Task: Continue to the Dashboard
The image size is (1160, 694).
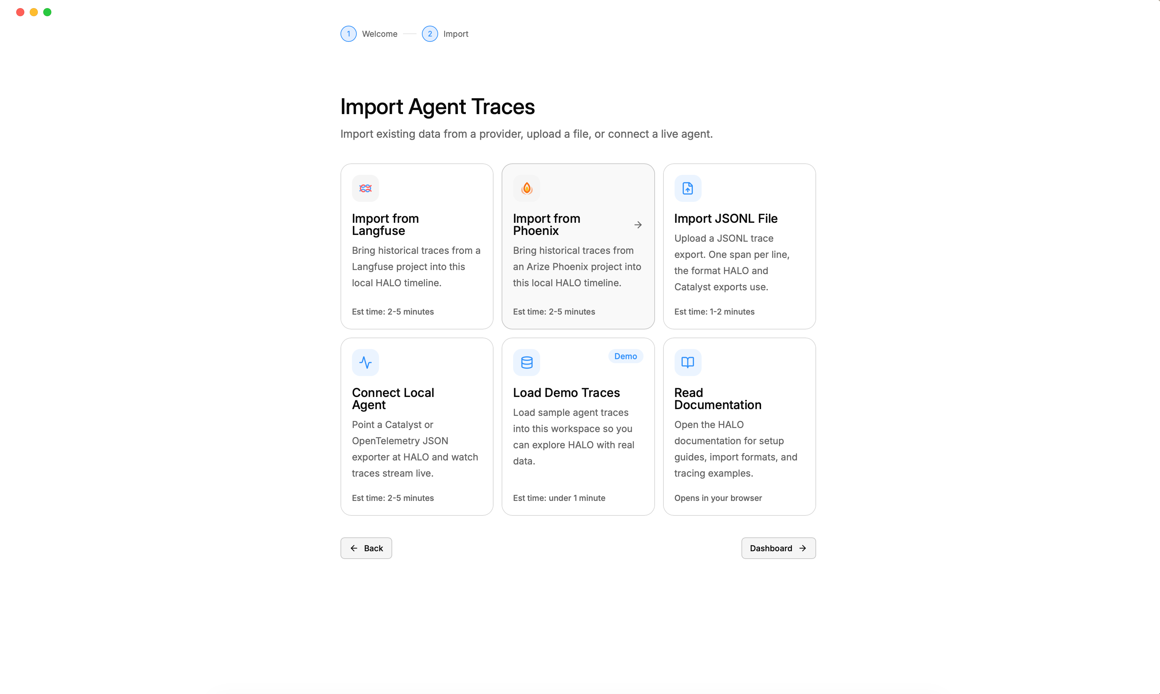Action: 778,548
